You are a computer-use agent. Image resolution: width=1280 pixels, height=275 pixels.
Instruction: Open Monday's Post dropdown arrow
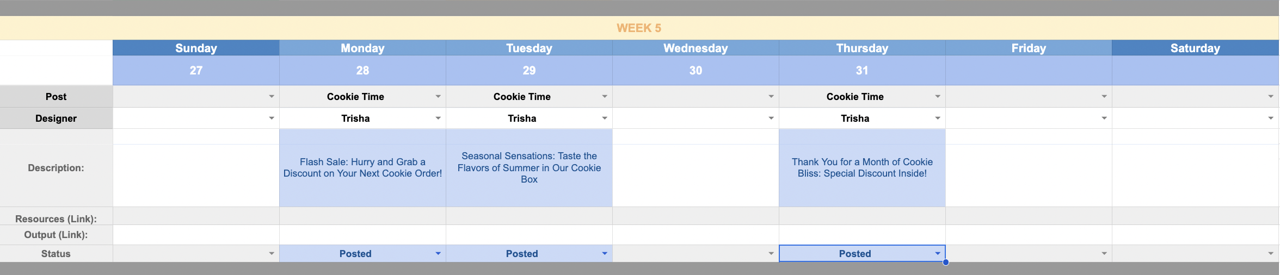[438, 97]
